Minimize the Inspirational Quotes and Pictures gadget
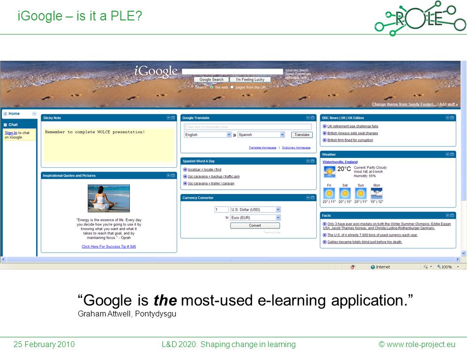 173,175
